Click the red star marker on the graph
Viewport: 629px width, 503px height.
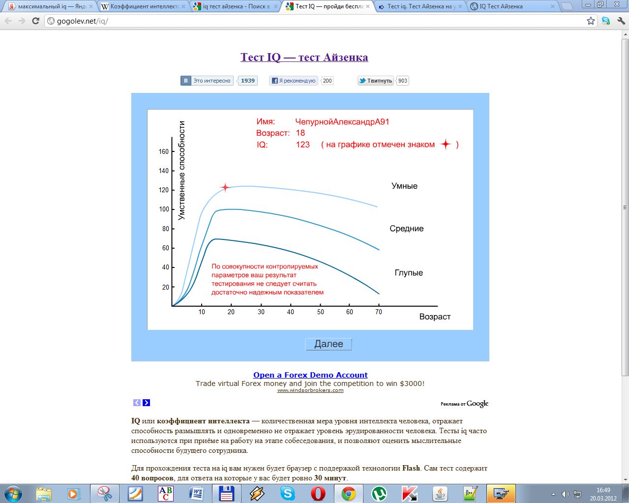225,187
